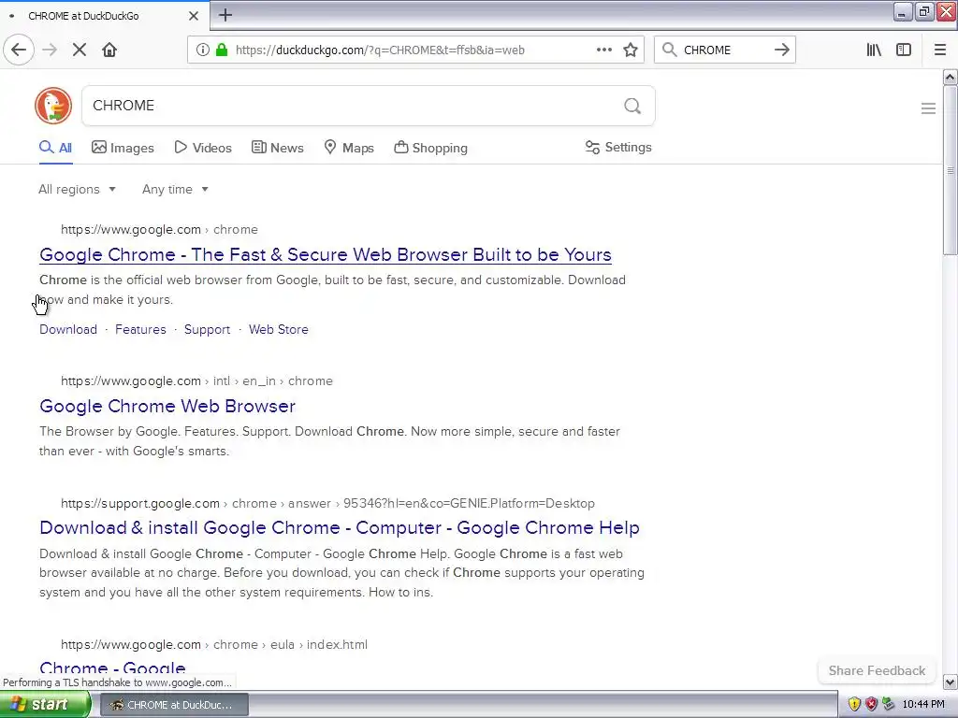The width and height of the screenshot is (958, 718).
Task: Switch to the Maps tab
Action: pos(349,148)
